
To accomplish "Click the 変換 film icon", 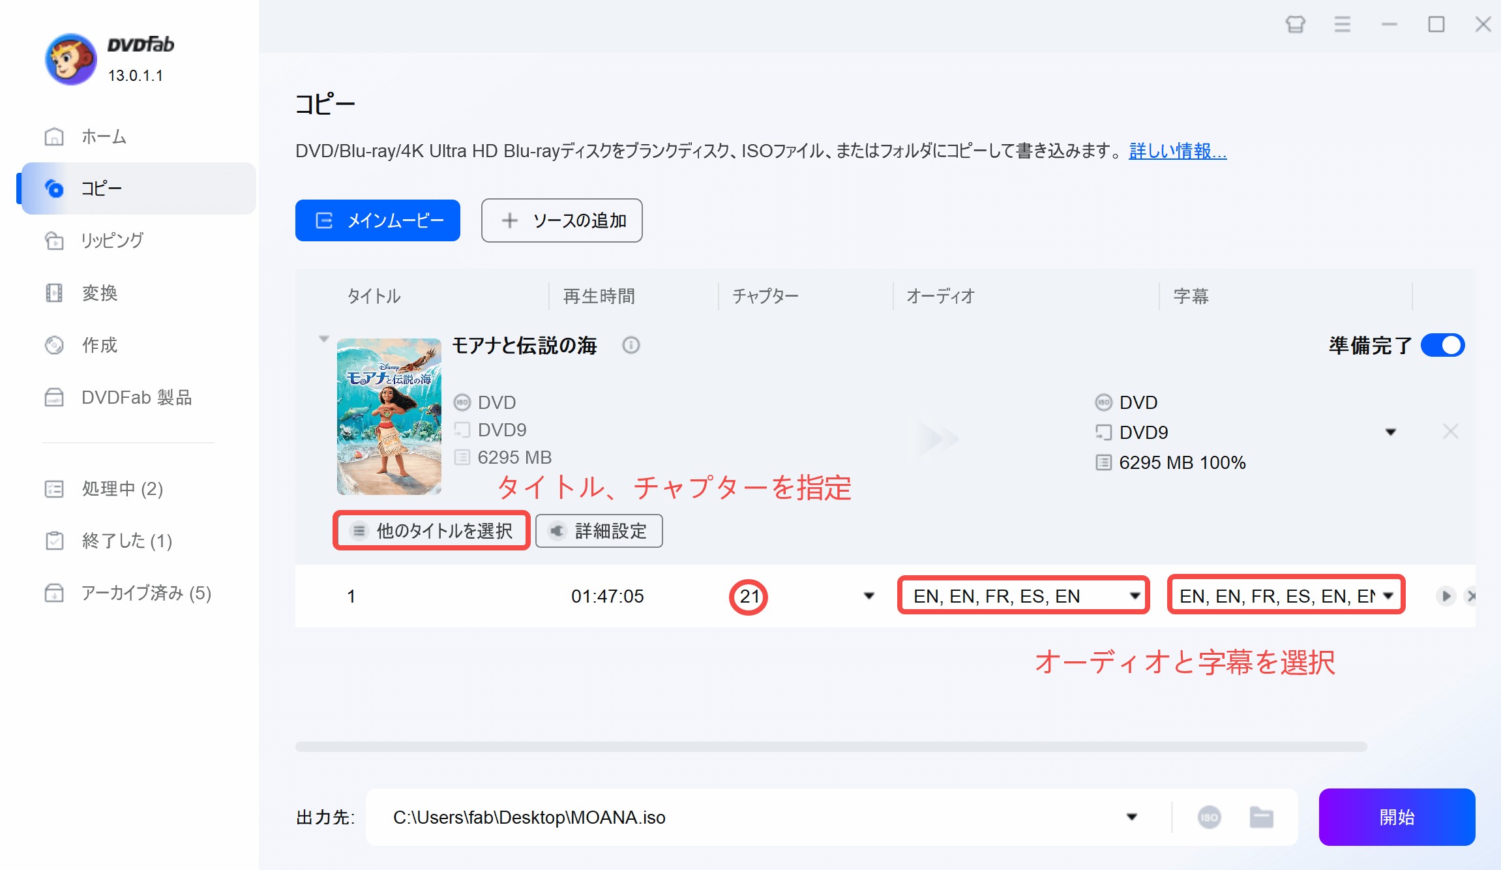I will point(54,293).
